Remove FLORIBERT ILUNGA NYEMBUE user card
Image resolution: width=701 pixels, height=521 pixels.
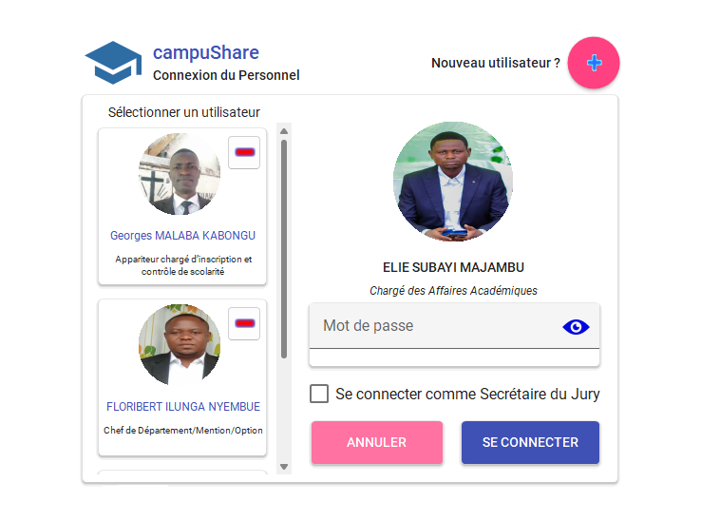pos(244,323)
